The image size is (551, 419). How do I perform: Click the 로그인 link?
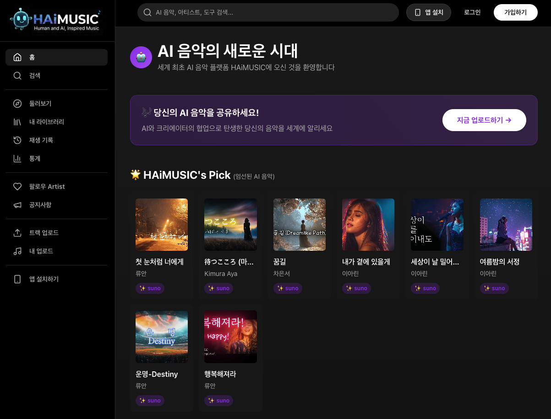(x=472, y=12)
